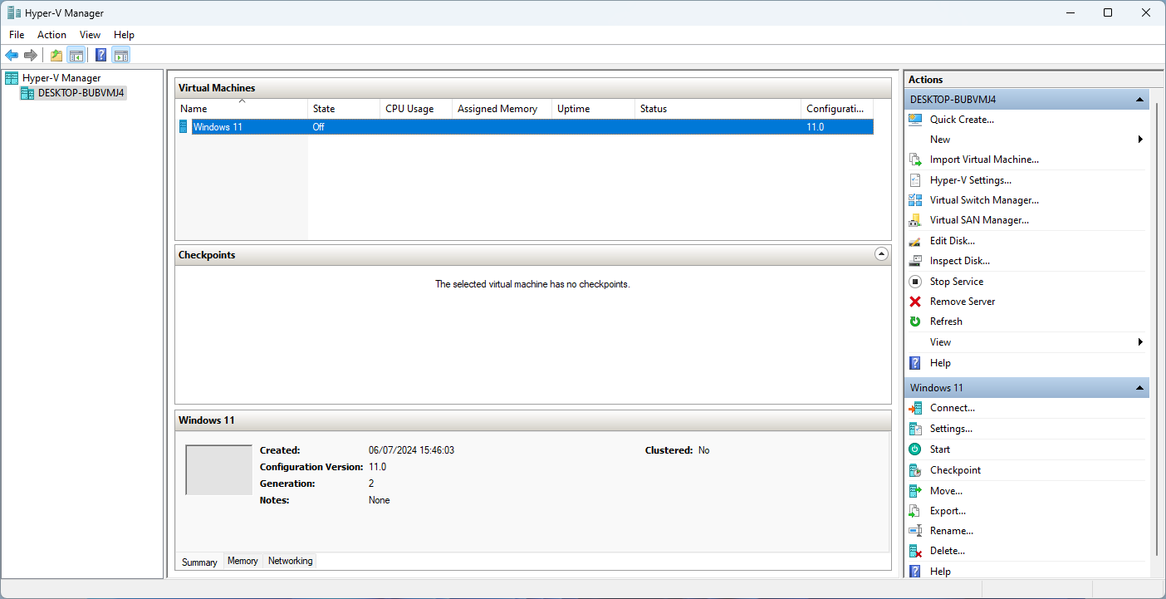This screenshot has height=599, width=1166.
Task: Open Hyper-V Settings
Action: click(x=970, y=180)
